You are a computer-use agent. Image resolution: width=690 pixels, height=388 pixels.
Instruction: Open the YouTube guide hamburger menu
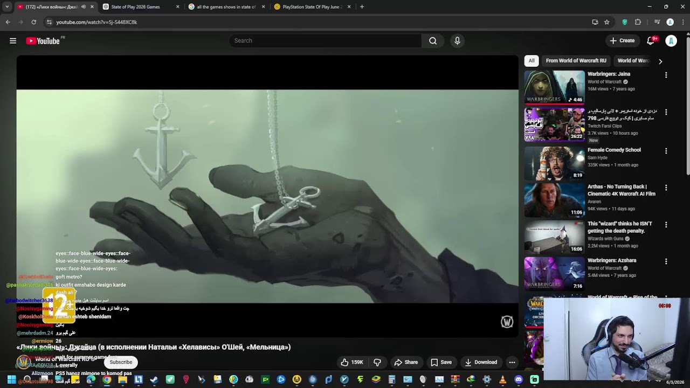click(13, 40)
